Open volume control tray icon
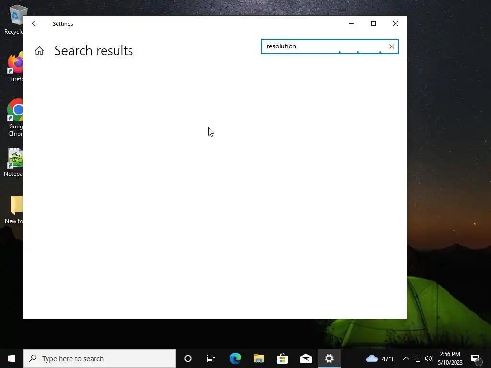The image size is (491, 368). pyautogui.click(x=429, y=358)
